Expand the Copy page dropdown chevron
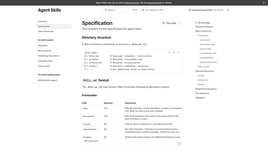This screenshot has height=150, width=268. [x=180, y=23]
